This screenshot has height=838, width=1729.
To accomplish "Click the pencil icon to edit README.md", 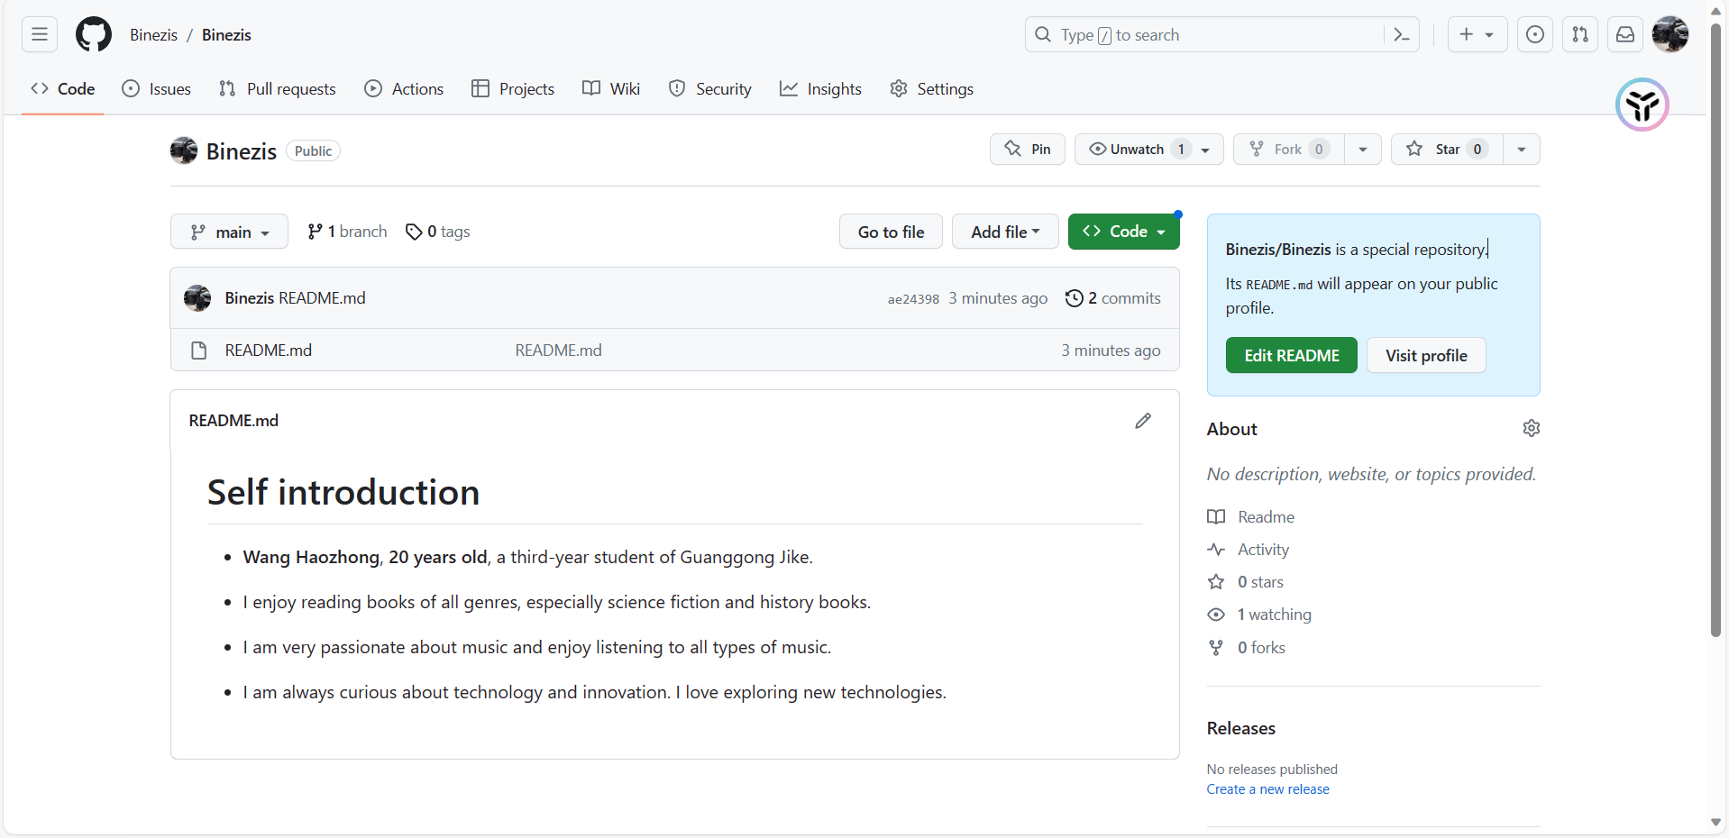I will pyautogui.click(x=1143, y=421).
